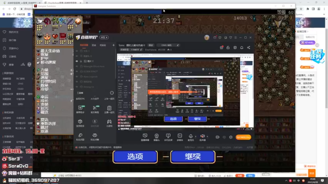Toggle visibility of Apex Legends source
This screenshot has width=328, height=184.
click(x=77, y=76)
